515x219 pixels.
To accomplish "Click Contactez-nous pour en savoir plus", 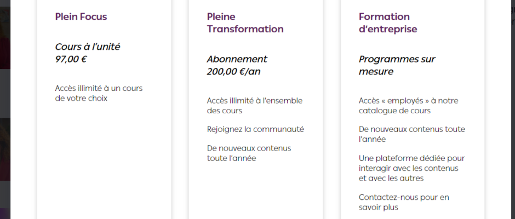I will [x=404, y=202].
